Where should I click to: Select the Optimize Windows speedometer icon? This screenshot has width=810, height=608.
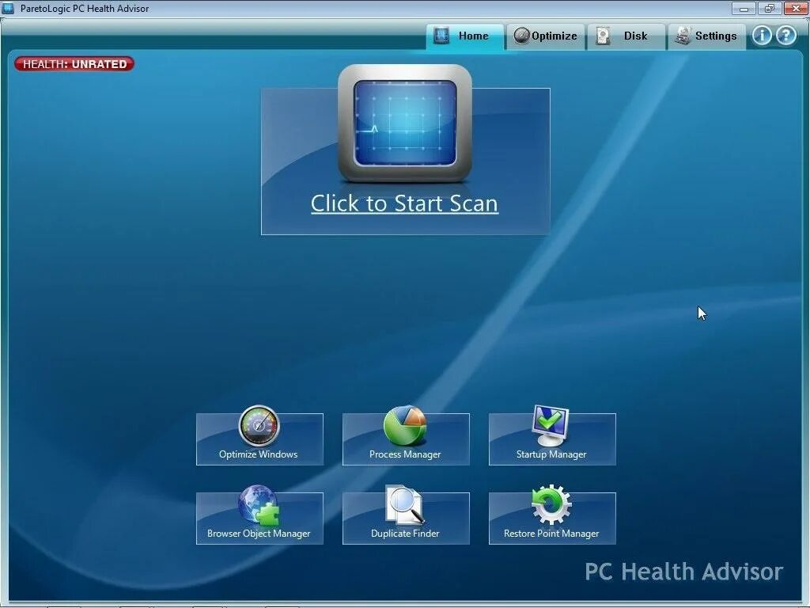259,427
